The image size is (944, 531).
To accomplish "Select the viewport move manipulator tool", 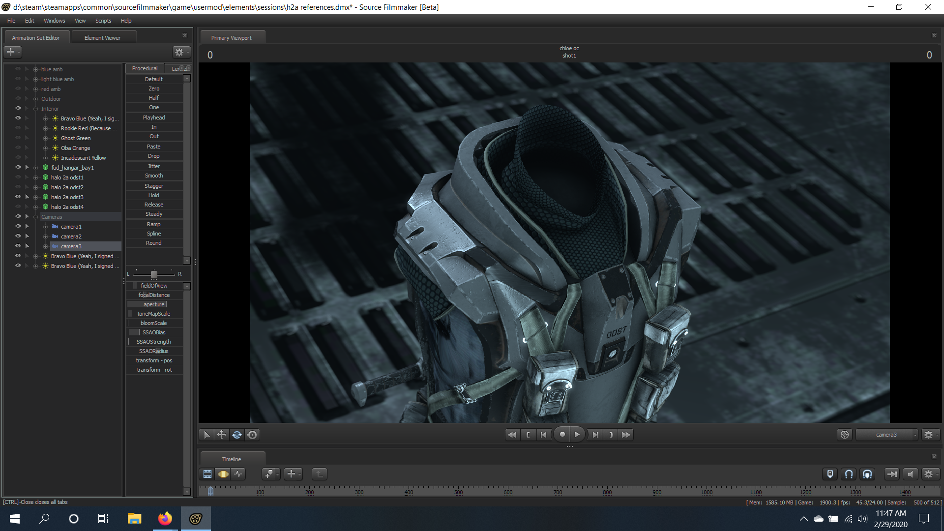I will pyautogui.click(x=222, y=435).
